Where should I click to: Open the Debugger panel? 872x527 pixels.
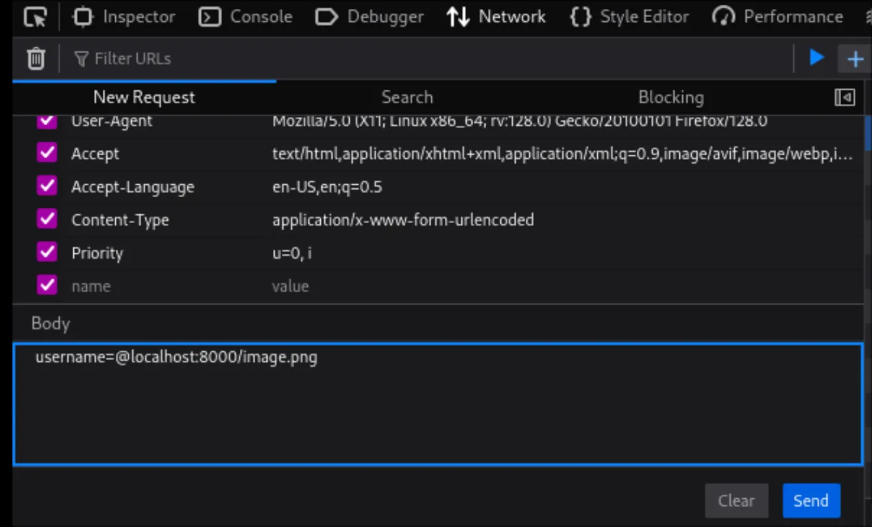click(x=369, y=16)
